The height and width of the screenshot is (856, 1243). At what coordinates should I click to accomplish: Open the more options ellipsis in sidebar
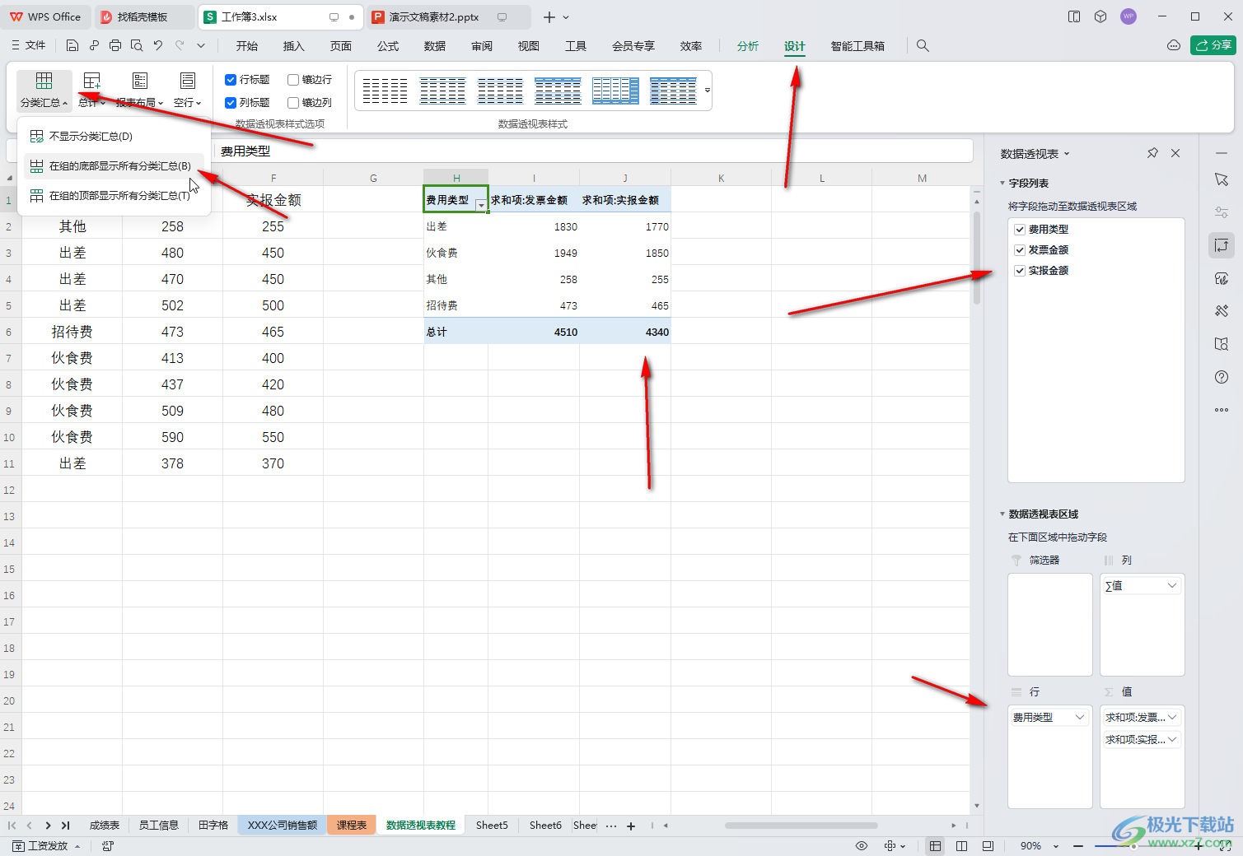(x=1222, y=410)
